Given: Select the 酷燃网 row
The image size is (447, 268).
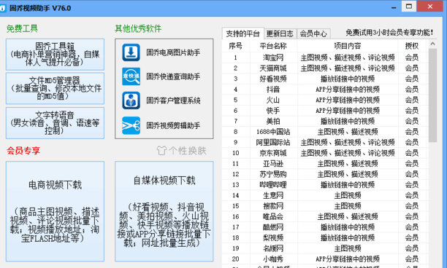Looking at the screenshot, I should (x=325, y=227).
